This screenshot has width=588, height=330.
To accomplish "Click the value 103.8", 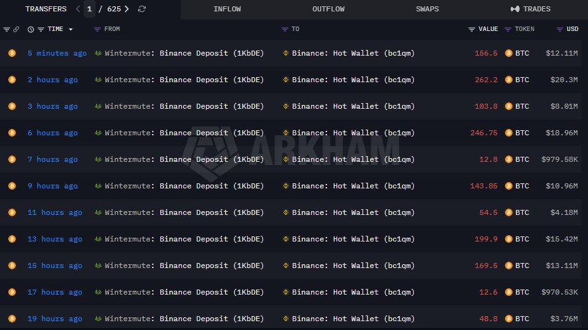I will 486,106.
